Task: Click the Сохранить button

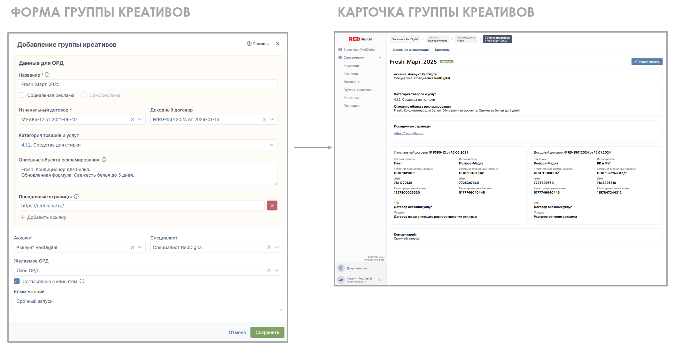Action: [267, 332]
